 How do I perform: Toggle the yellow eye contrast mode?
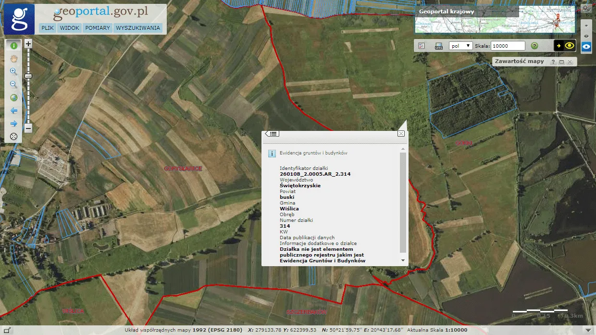(570, 46)
